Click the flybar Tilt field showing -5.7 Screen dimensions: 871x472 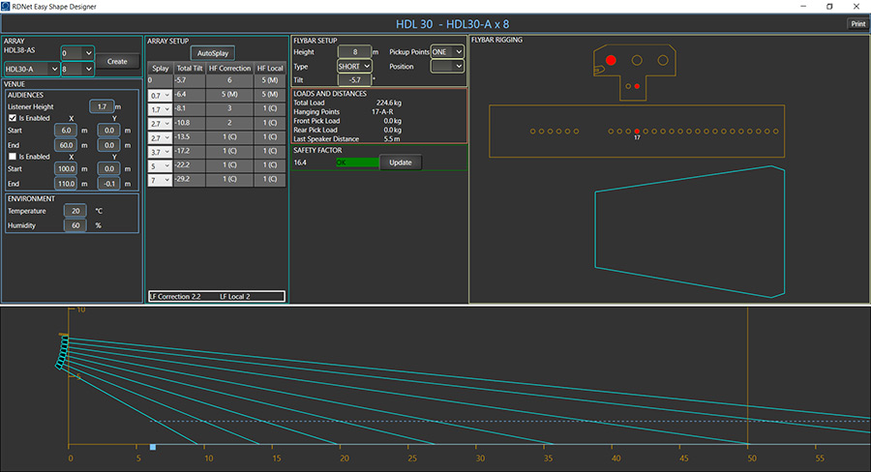pyautogui.click(x=354, y=80)
